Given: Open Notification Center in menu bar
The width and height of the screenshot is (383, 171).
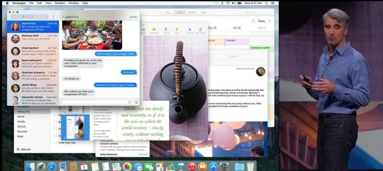Looking at the screenshot, I should [273, 3].
